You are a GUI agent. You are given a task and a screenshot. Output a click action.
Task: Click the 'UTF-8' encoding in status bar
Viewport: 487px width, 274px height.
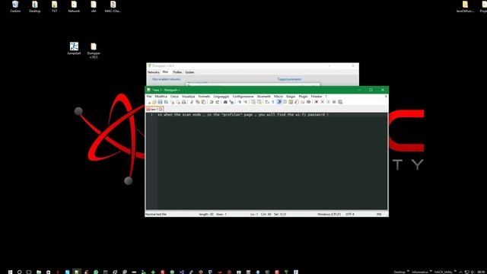(x=350, y=214)
